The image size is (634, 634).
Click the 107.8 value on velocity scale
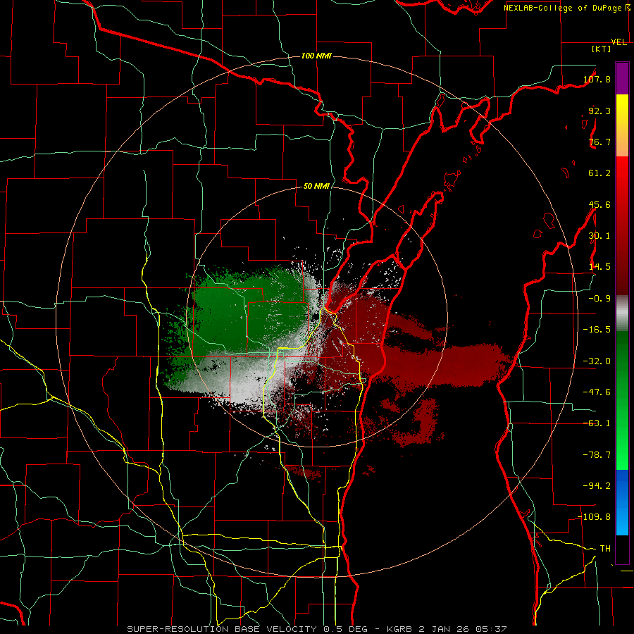tap(597, 79)
